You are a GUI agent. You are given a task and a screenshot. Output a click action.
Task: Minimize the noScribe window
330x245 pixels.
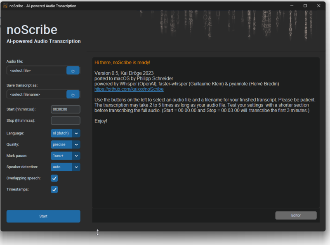tap(291, 6)
